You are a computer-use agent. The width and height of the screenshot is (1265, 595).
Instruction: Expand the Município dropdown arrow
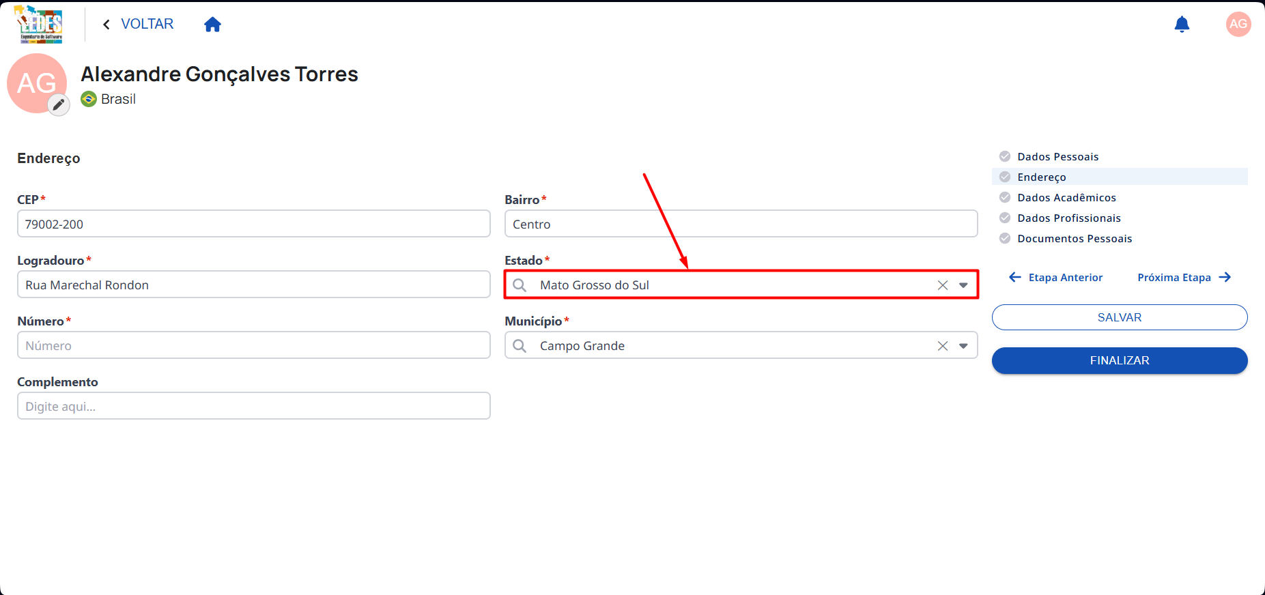[963, 346]
